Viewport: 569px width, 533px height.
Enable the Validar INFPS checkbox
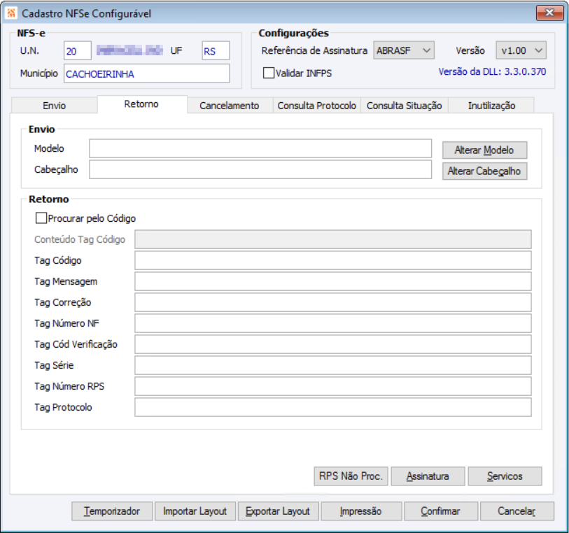point(269,73)
